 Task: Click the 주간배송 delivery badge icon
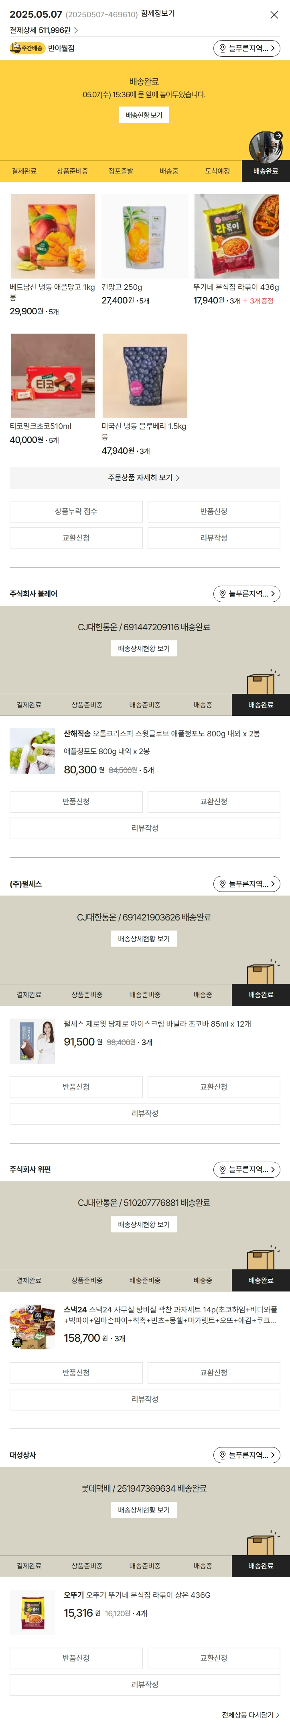(x=27, y=48)
